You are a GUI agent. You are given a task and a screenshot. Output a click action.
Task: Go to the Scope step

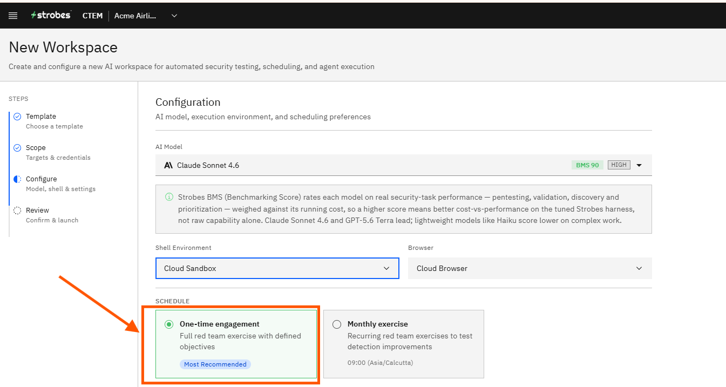(36, 147)
